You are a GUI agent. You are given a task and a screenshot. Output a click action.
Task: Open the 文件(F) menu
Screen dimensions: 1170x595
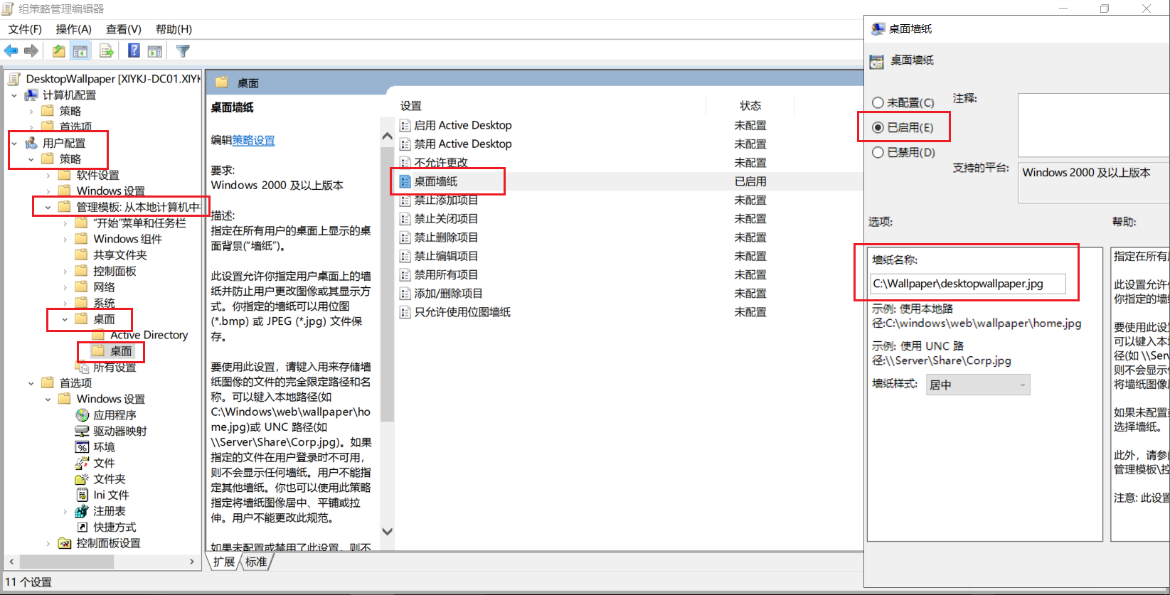pos(25,29)
